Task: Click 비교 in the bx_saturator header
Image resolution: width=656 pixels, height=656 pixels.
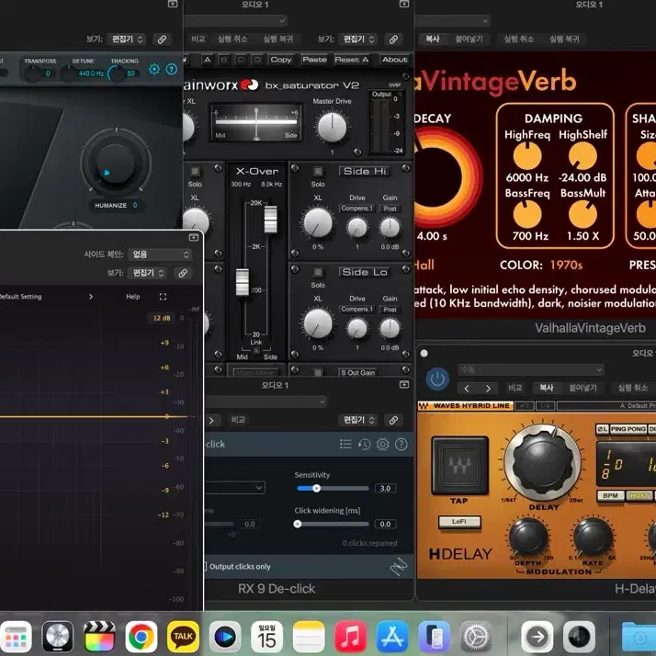Action: click(x=198, y=40)
